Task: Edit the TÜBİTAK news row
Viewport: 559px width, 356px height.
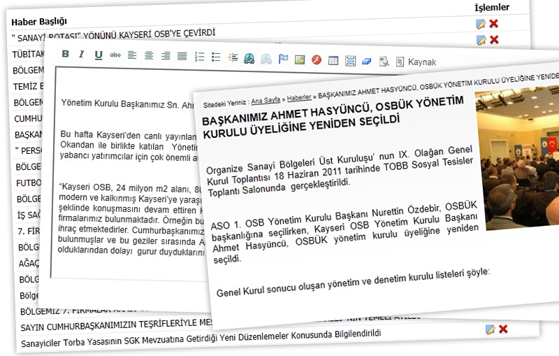Action: point(481,40)
